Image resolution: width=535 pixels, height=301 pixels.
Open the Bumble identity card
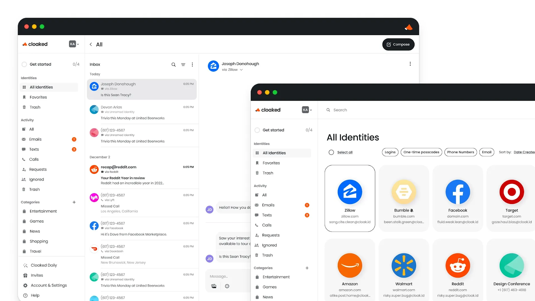tap(404, 198)
